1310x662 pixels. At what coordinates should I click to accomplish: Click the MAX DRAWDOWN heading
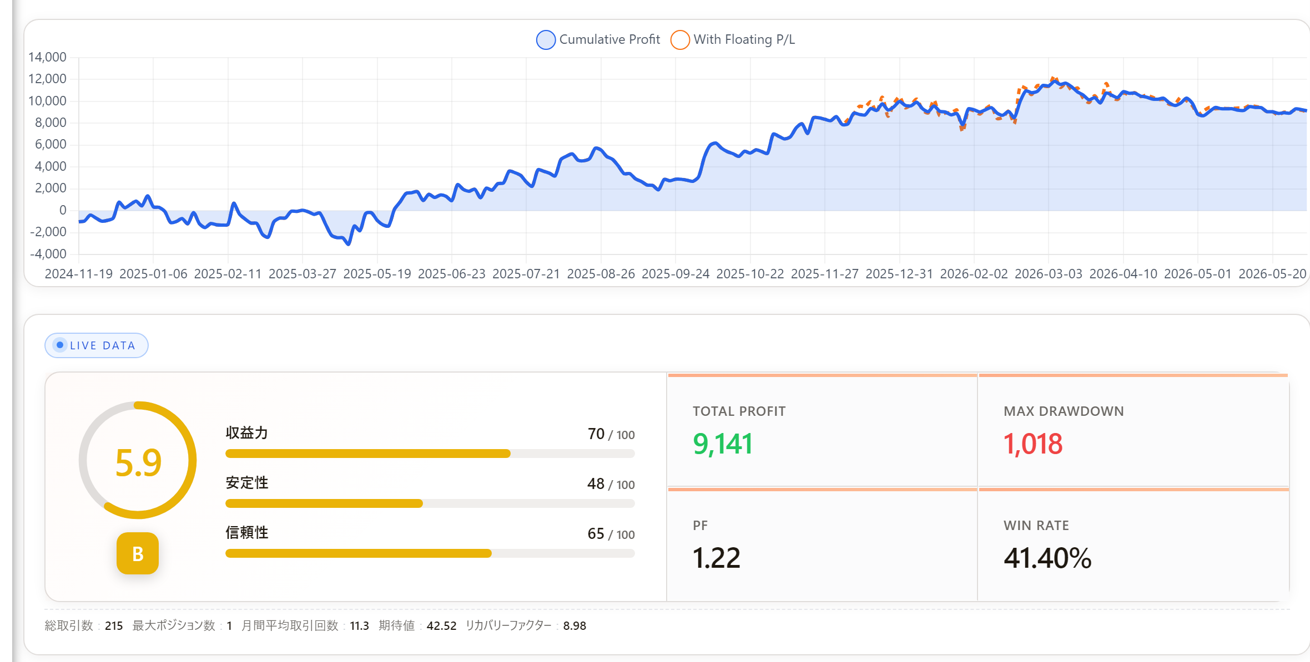1064,411
